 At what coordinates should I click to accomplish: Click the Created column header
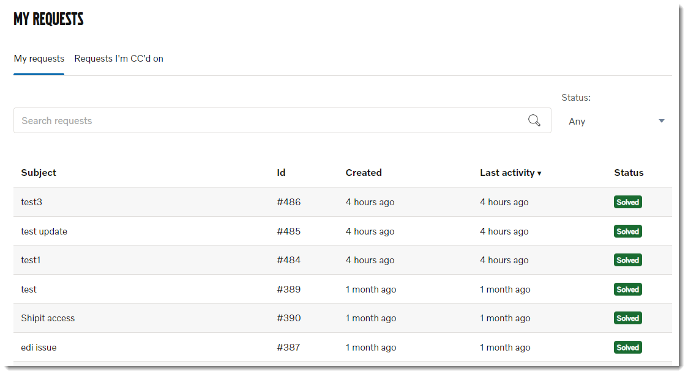click(x=364, y=173)
